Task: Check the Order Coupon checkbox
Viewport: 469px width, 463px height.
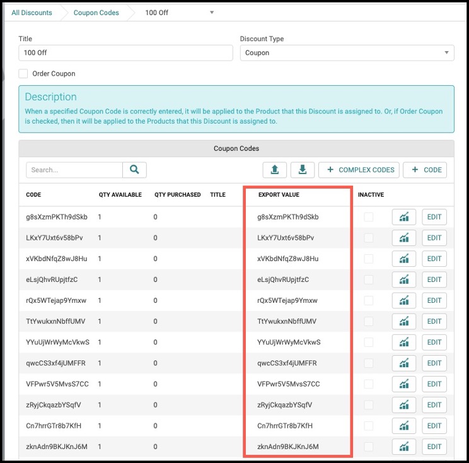Action: coord(23,73)
